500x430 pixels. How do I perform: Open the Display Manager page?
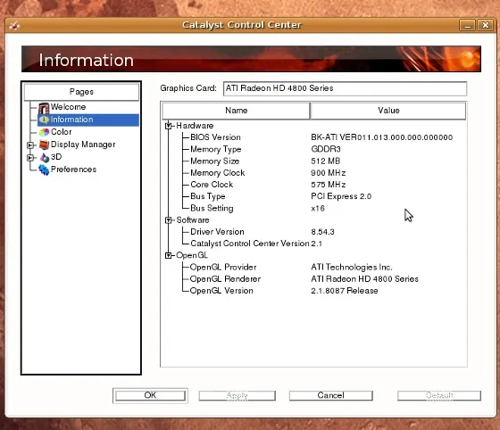click(x=83, y=145)
